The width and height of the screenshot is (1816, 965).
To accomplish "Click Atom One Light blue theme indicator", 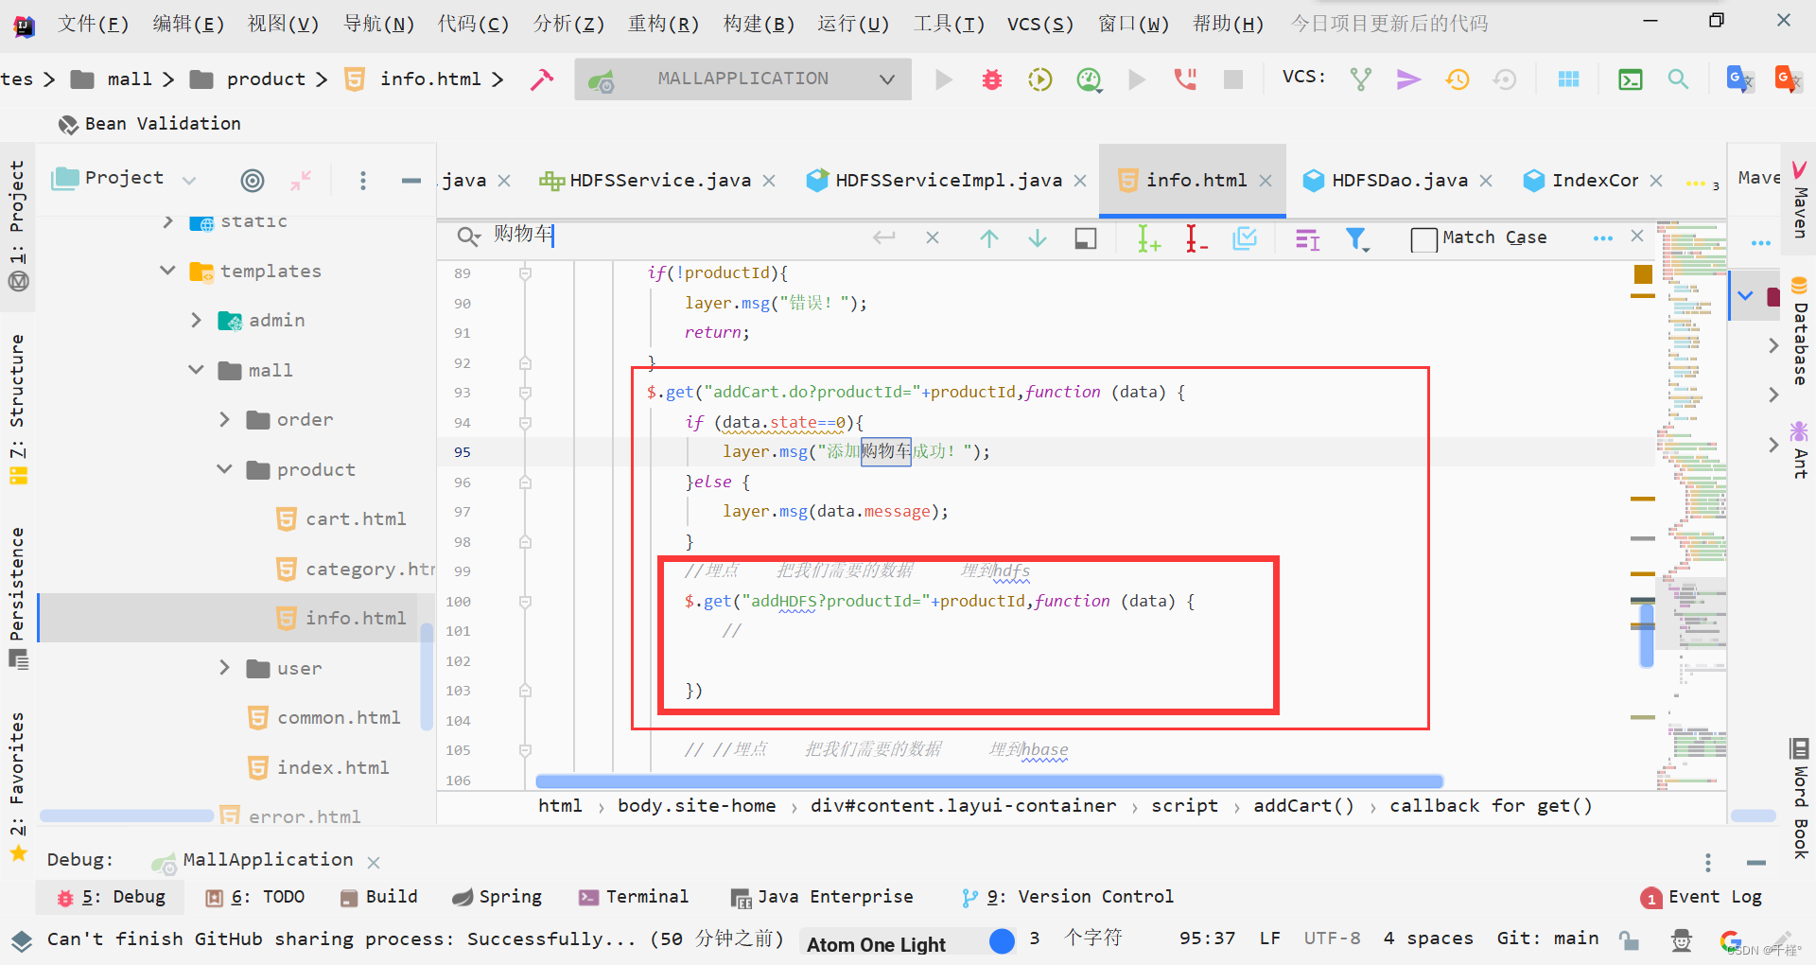I will pos(1002,940).
